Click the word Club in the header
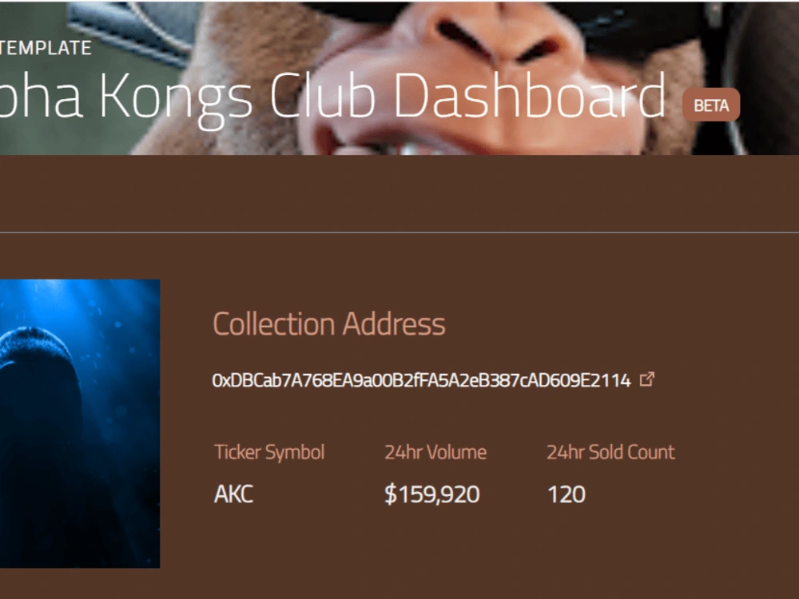799x599 pixels. click(323, 95)
